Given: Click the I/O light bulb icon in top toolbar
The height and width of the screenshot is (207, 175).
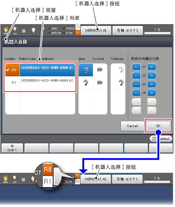Looking at the screenshot, I should coord(15,30).
